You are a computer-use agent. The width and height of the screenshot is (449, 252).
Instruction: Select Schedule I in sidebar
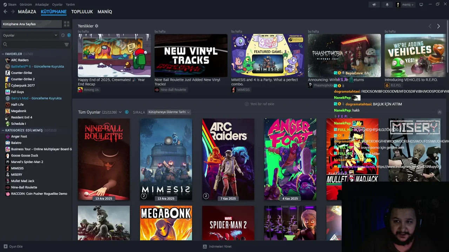pos(18,124)
